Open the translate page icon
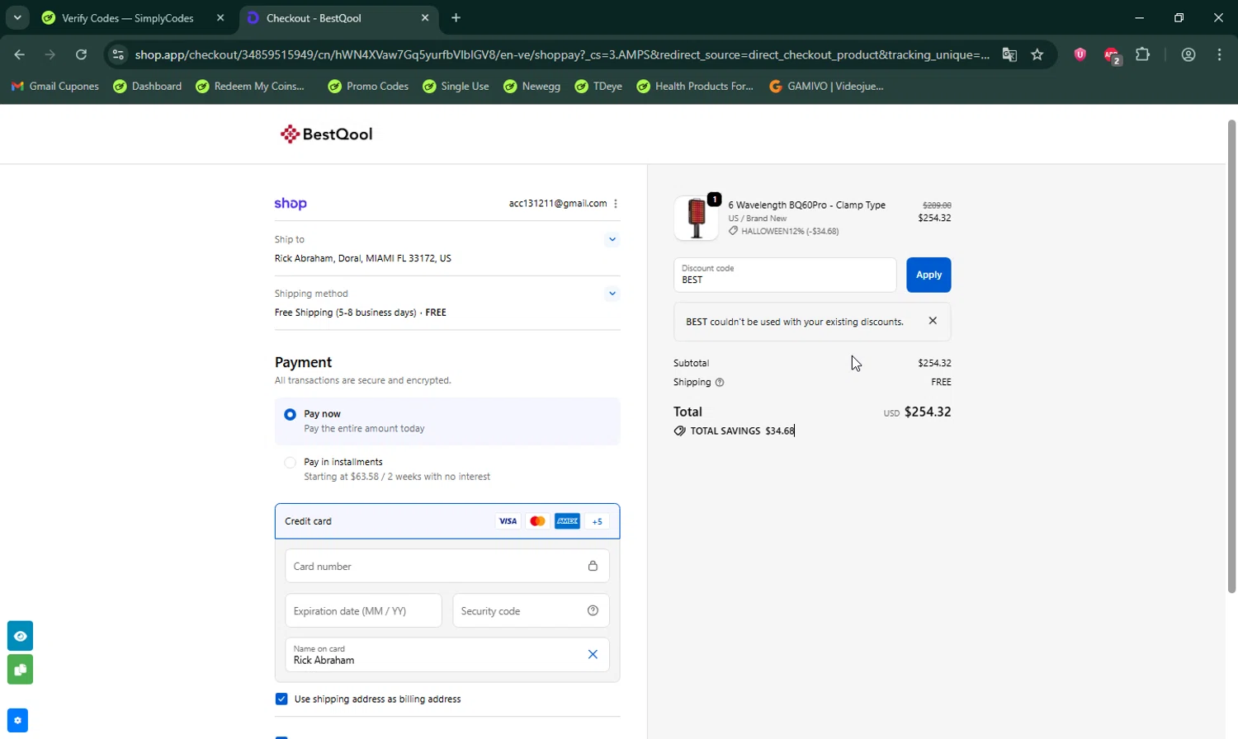The height and width of the screenshot is (739, 1238). coord(1009,54)
